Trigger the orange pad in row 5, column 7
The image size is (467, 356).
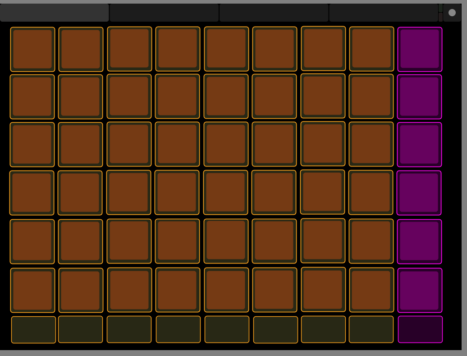(x=323, y=240)
